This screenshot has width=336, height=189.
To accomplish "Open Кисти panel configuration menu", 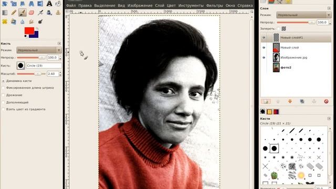I will point(329,119).
